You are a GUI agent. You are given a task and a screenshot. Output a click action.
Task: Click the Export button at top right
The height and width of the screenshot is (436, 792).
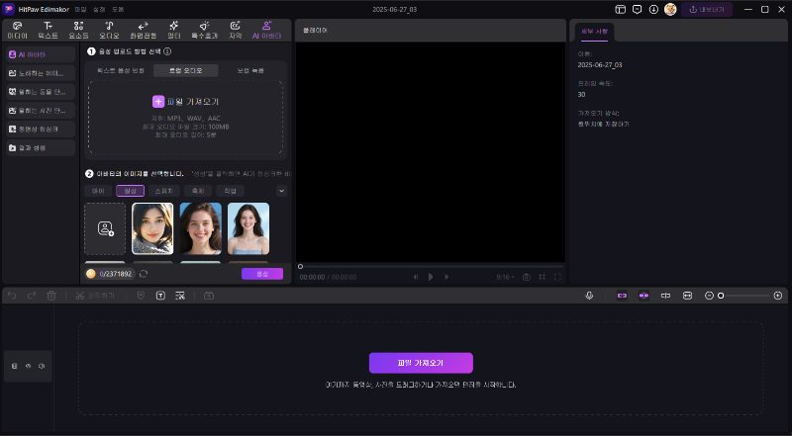707,10
